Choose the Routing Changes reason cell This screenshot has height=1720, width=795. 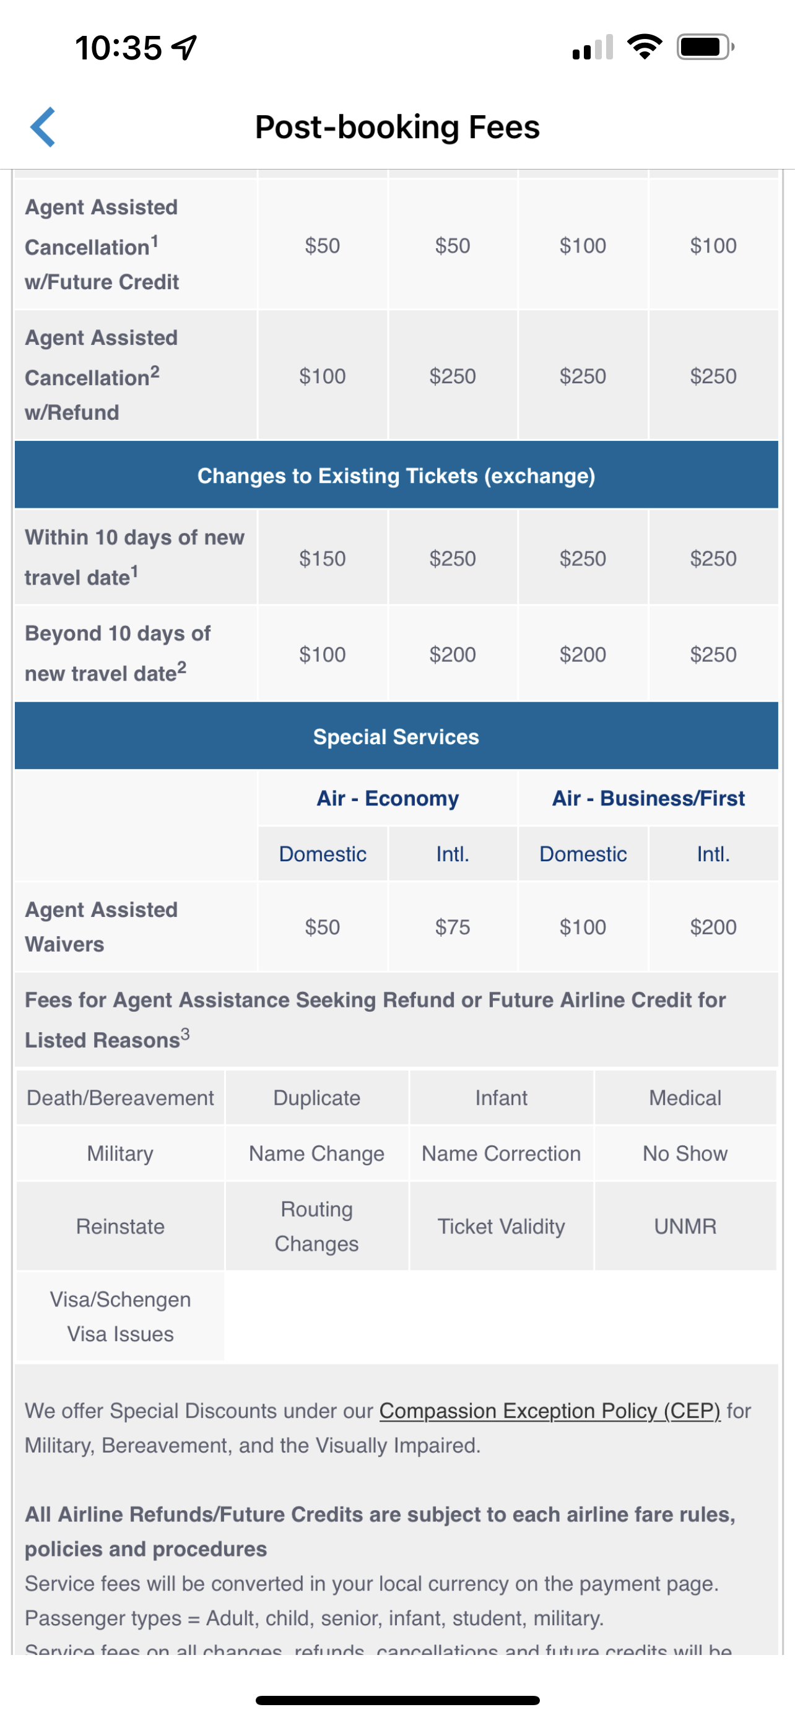point(316,1227)
